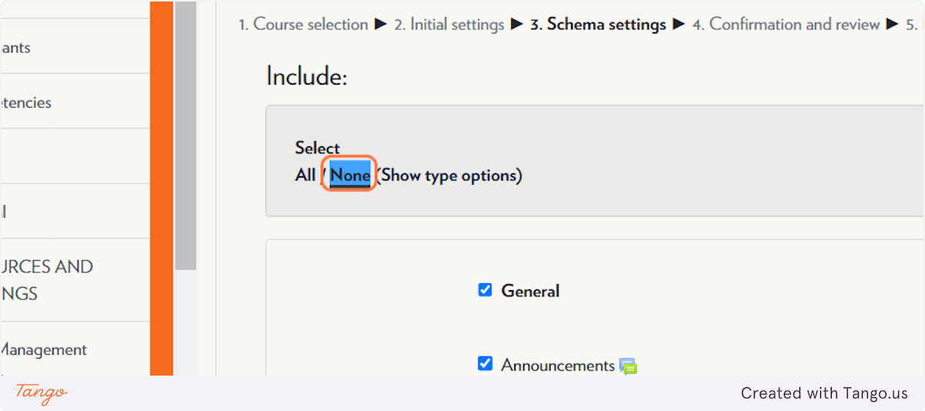Image resolution: width=925 pixels, height=411 pixels.
Task: Uncheck the General checkbox
Action: click(x=485, y=290)
